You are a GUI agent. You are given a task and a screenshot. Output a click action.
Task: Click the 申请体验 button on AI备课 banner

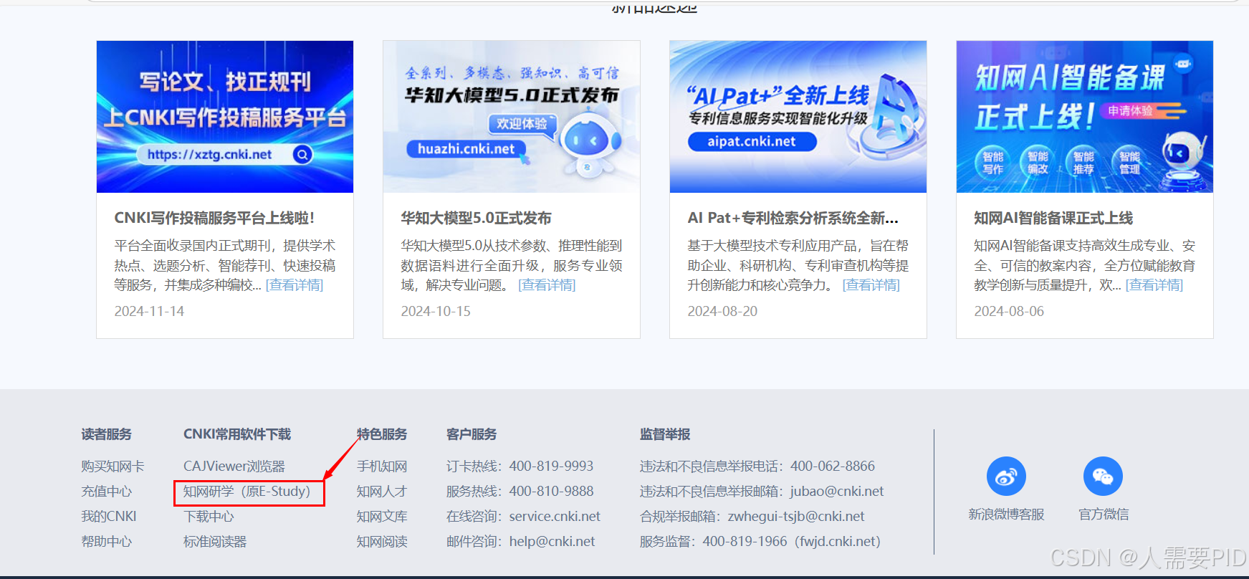click(x=1131, y=110)
